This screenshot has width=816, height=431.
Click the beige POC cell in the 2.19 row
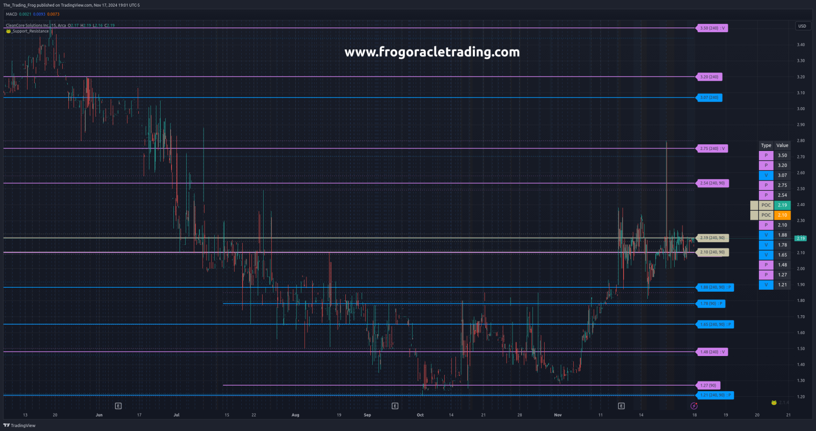(x=766, y=205)
